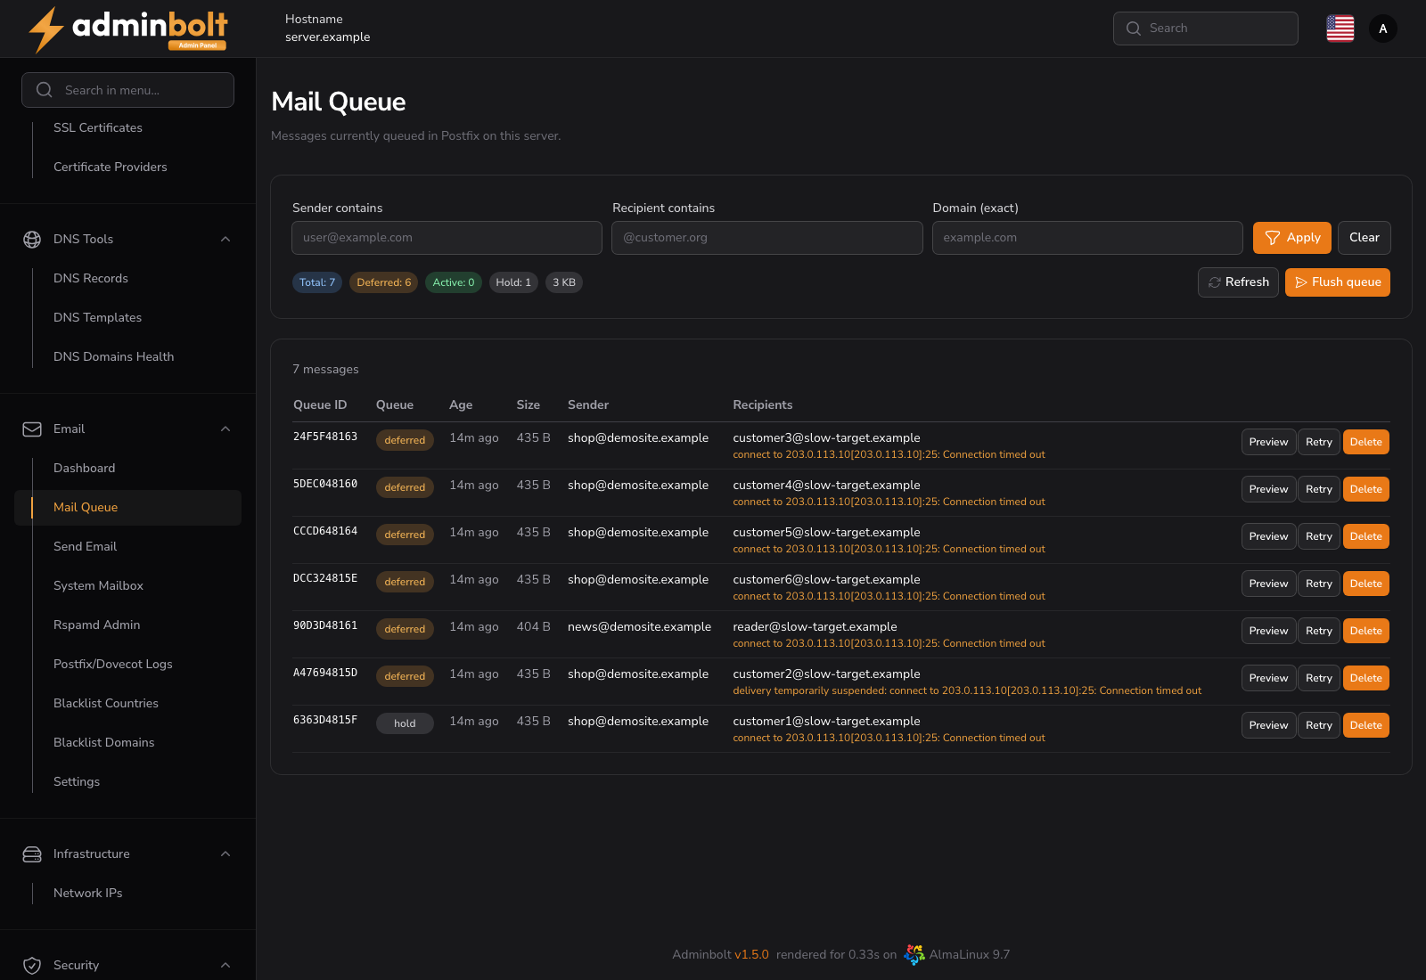Click the Recipient contains field
1426x980 pixels.
click(767, 238)
